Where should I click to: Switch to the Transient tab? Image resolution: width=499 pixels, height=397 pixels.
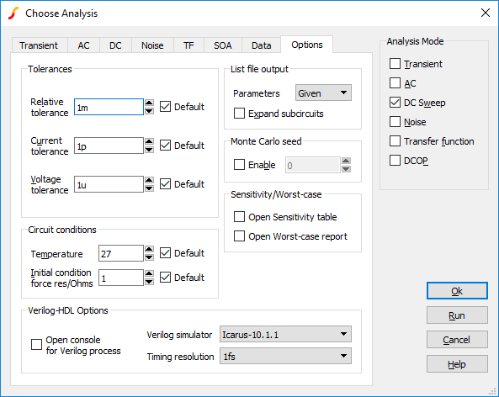click(x=39, y=45)
